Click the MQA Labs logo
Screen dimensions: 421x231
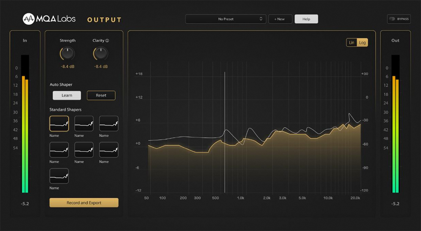point(49,19)
